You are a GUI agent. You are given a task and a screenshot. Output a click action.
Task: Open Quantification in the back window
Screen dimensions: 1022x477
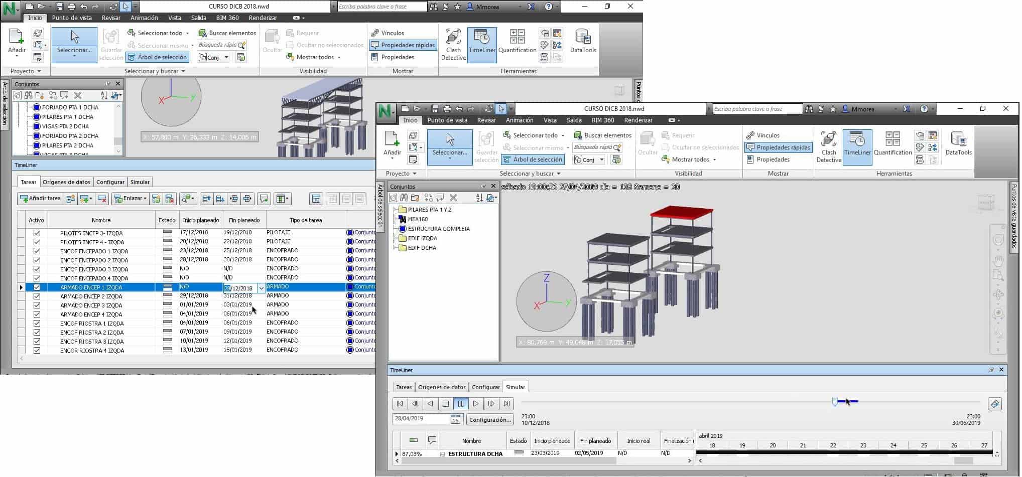pos(517,41)
